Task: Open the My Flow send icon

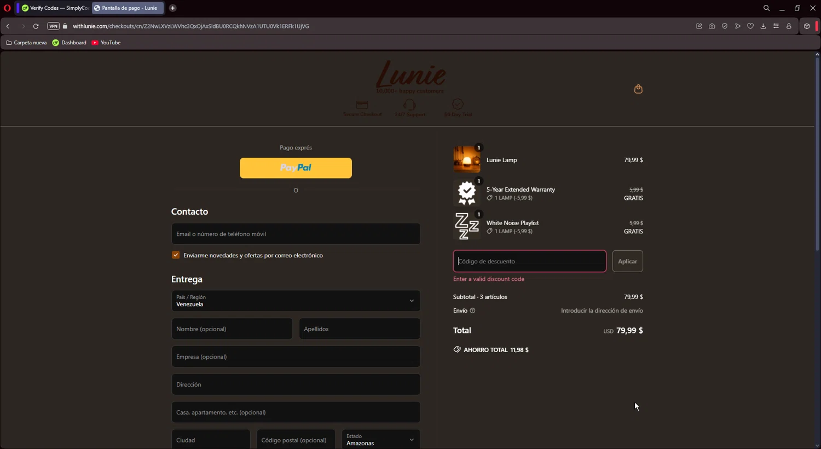Action: point(737,26)
